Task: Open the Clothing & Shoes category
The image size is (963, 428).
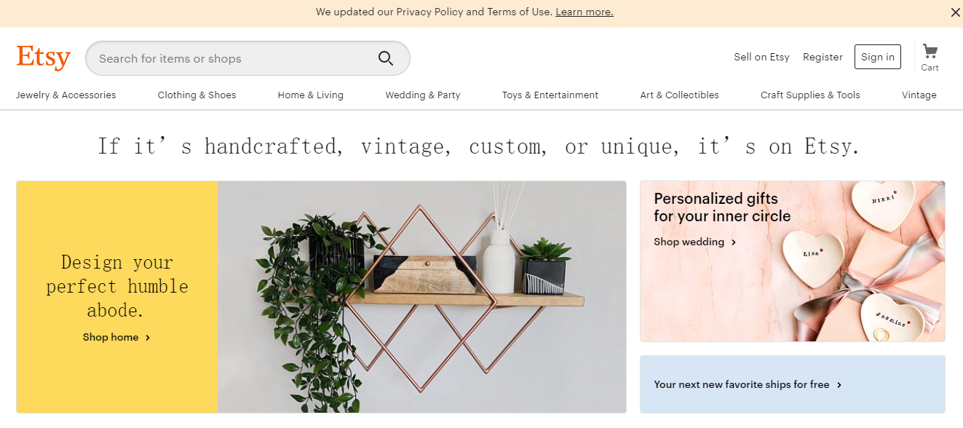Action: [x=197, y=95]
